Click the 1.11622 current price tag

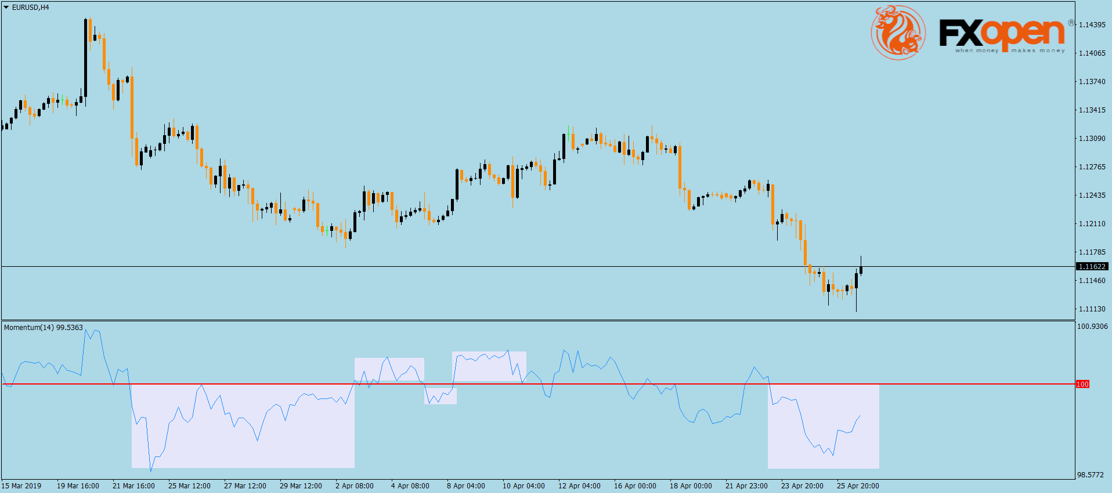1091,267
